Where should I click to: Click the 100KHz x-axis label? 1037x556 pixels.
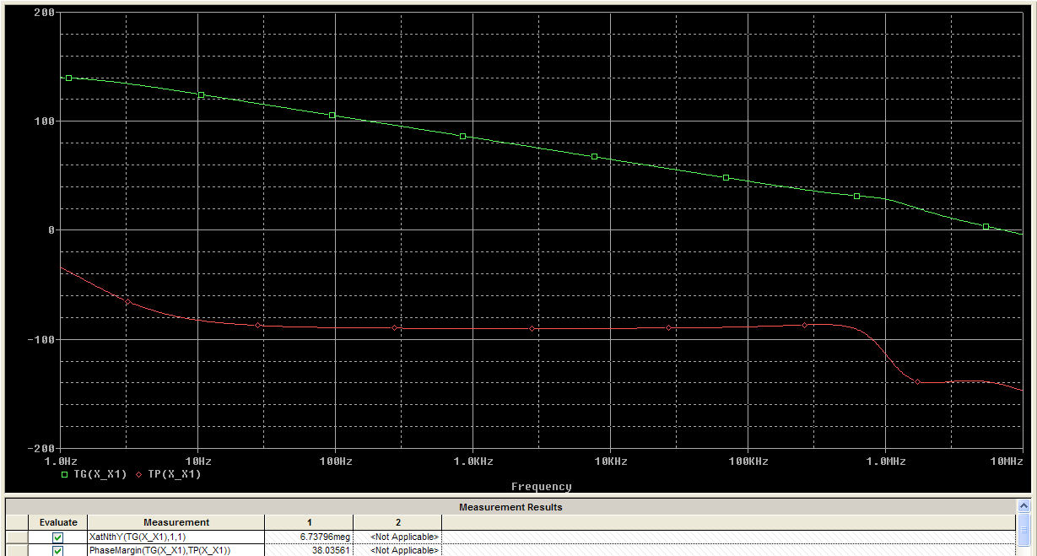[748, 462]
